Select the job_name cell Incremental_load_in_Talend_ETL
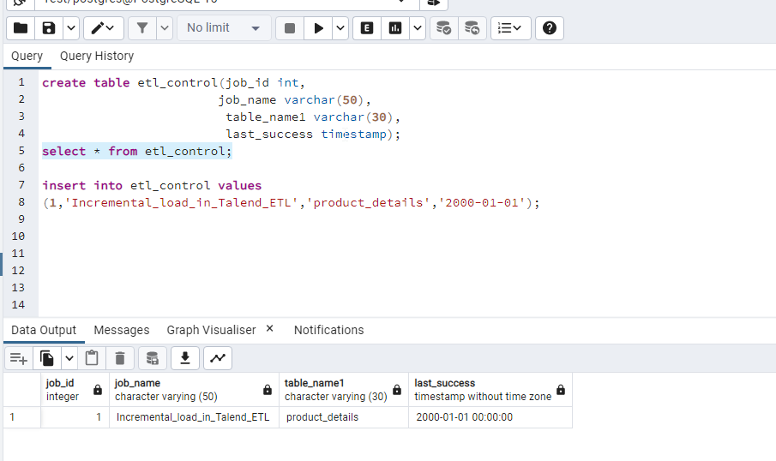The width and height of the screenshot is (776, 461). click(x=193, y=417)
